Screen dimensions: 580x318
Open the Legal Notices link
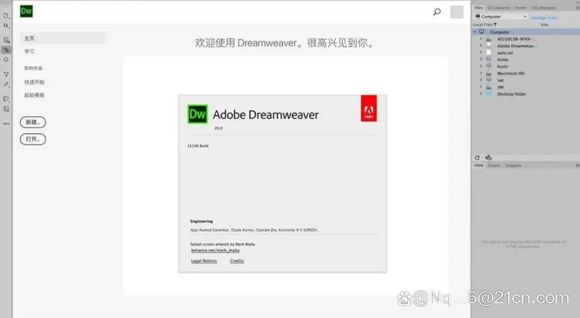(204, 261)
